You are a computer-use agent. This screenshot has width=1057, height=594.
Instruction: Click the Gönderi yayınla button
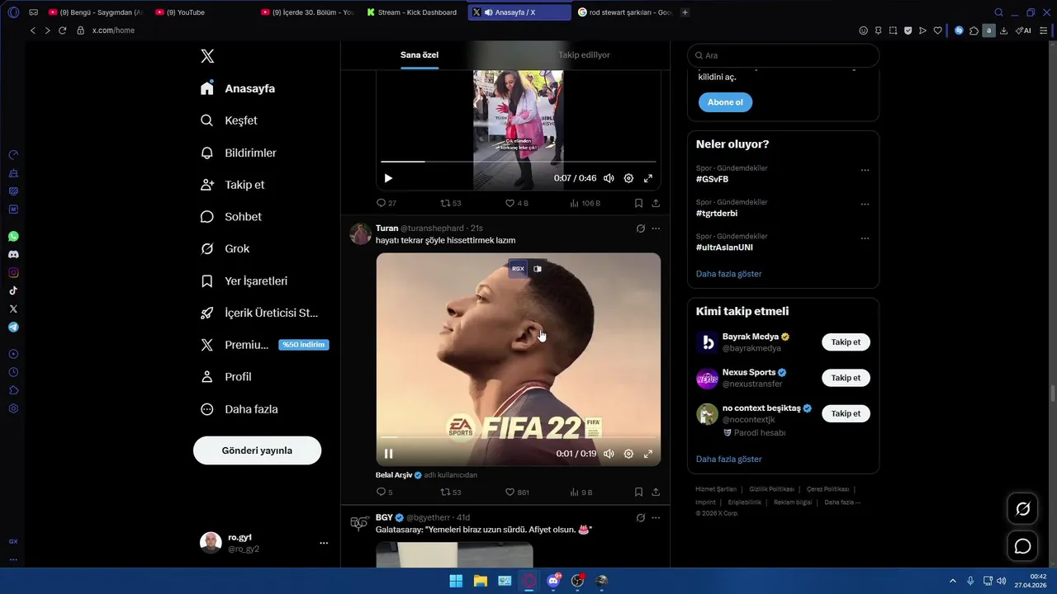[257, 450]
